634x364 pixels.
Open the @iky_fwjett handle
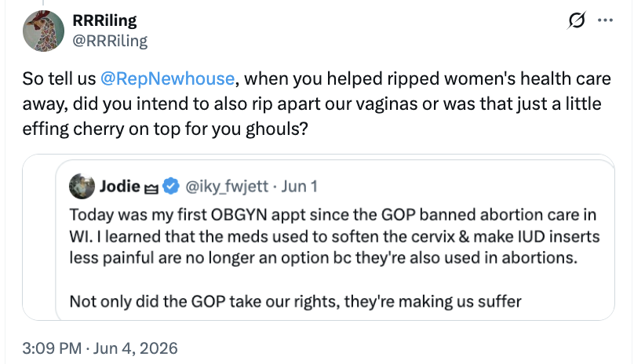(x=227, y=187)
